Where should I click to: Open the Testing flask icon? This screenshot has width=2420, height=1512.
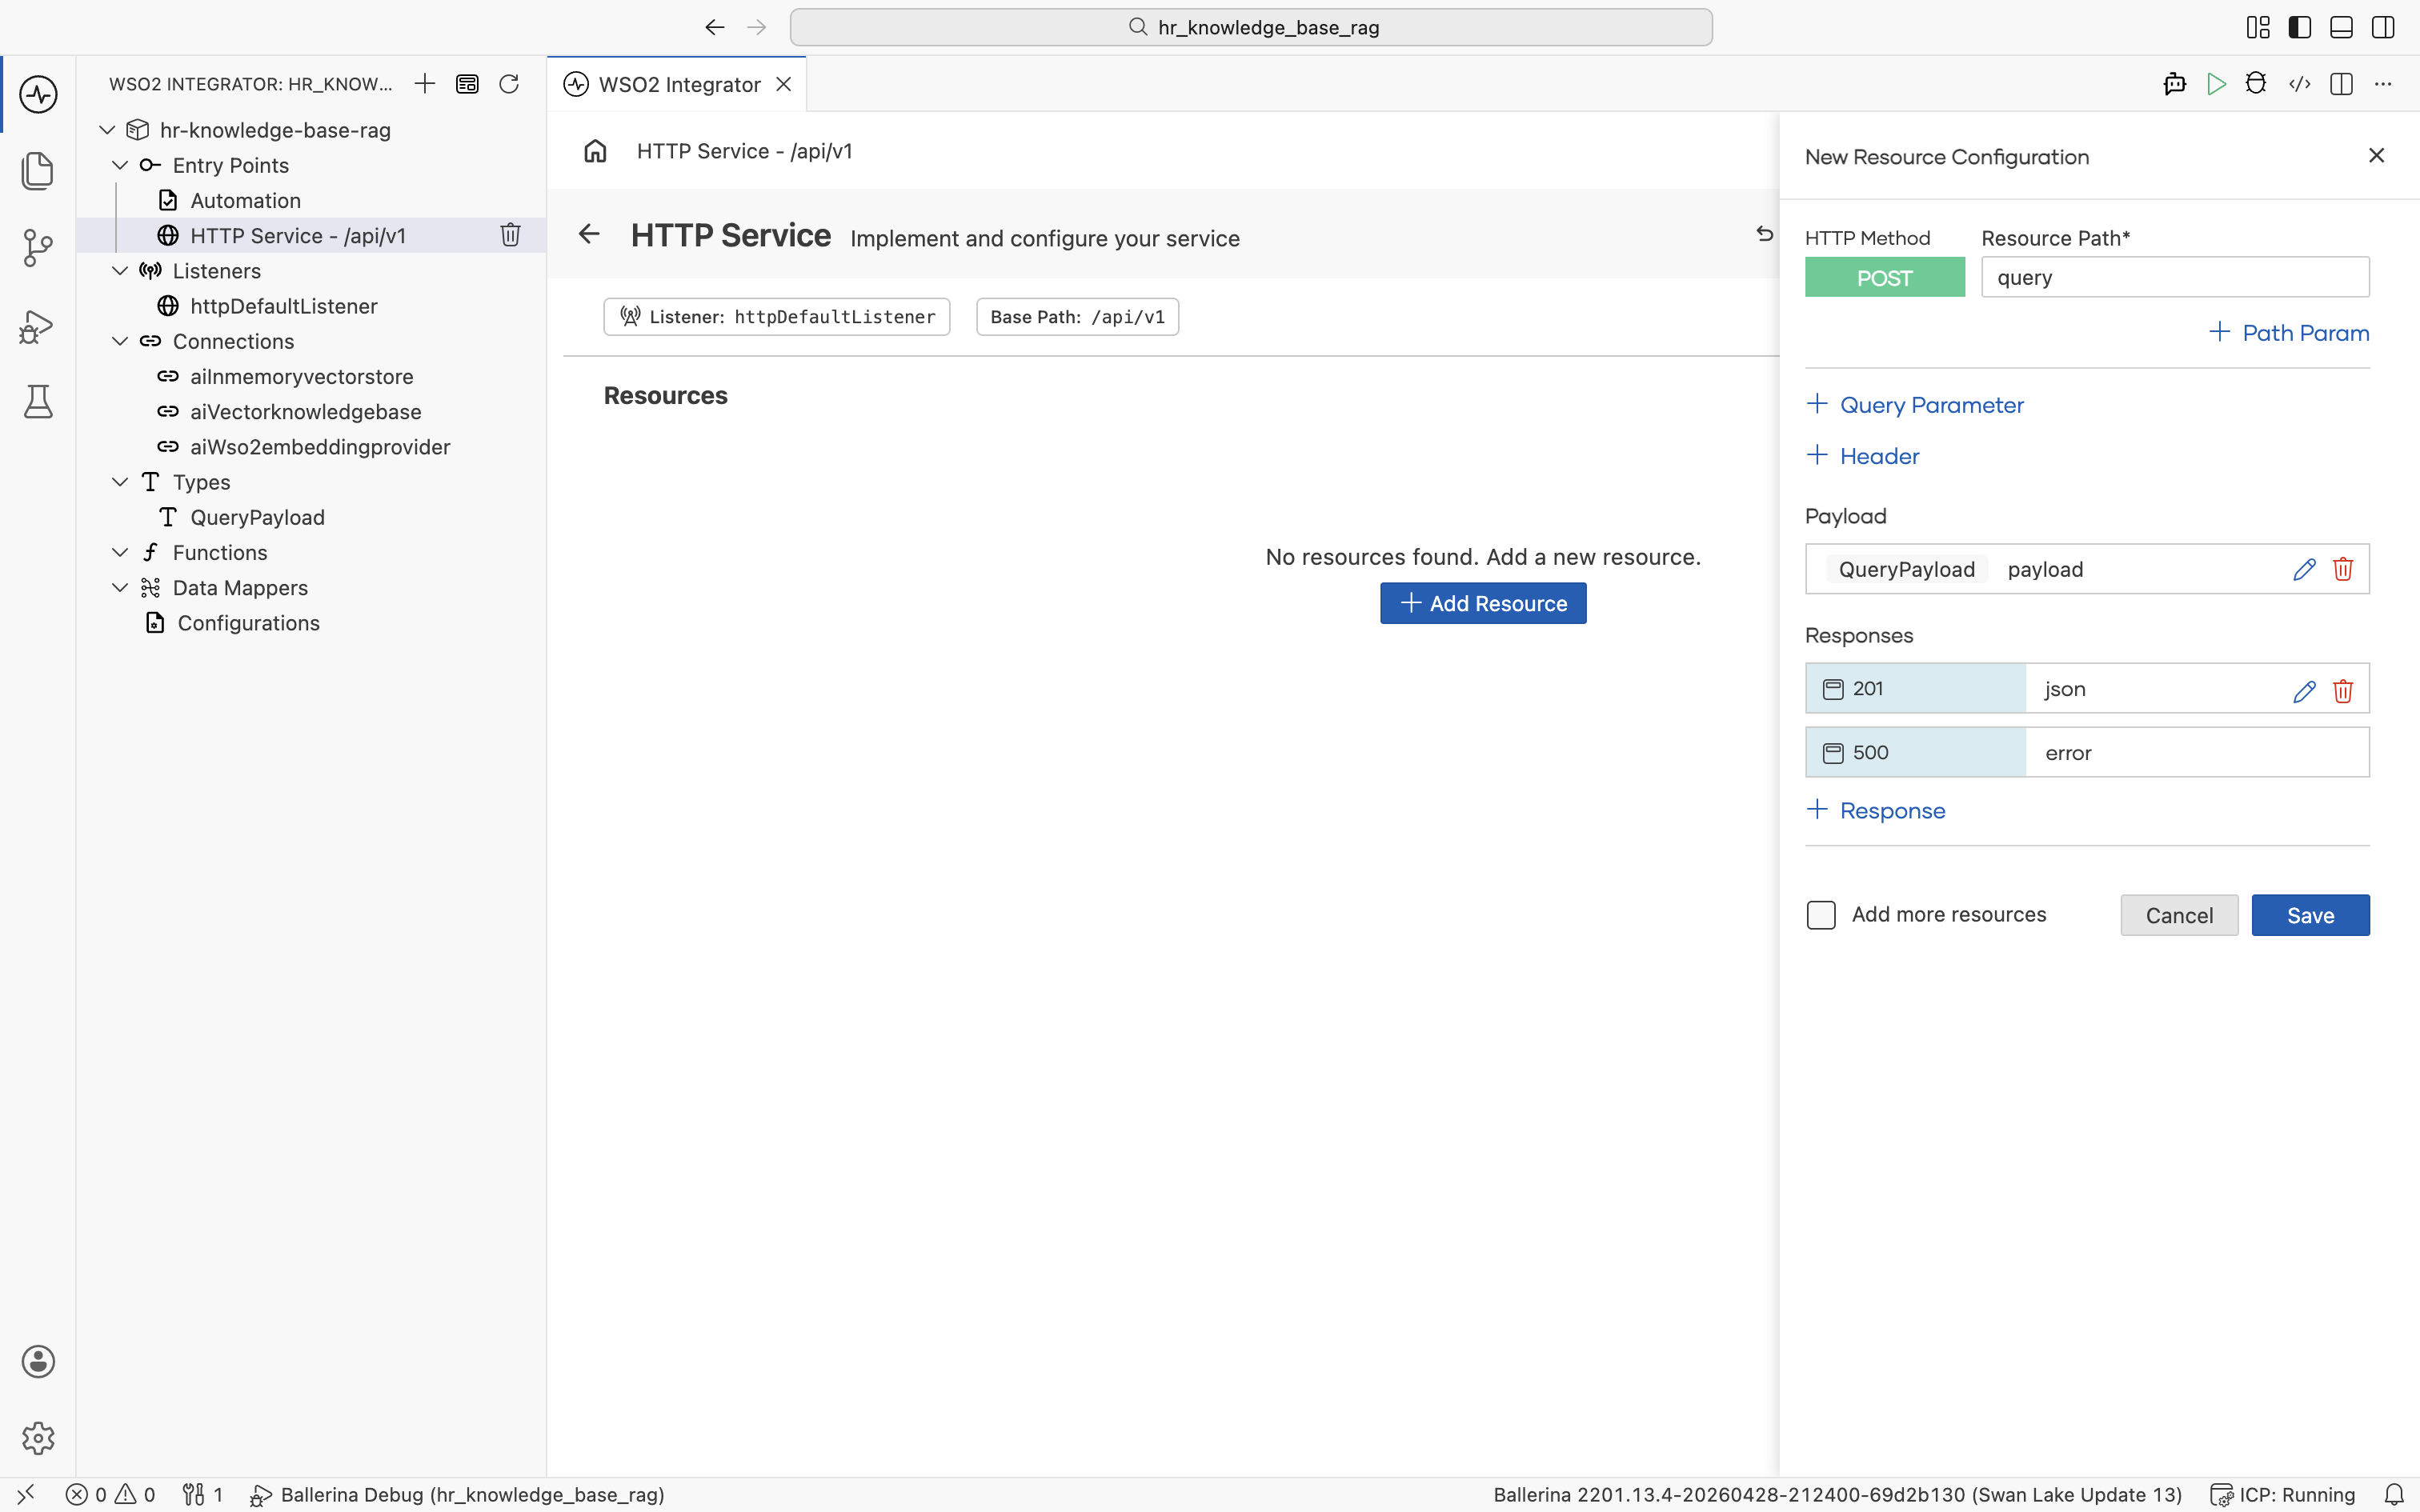38,402
